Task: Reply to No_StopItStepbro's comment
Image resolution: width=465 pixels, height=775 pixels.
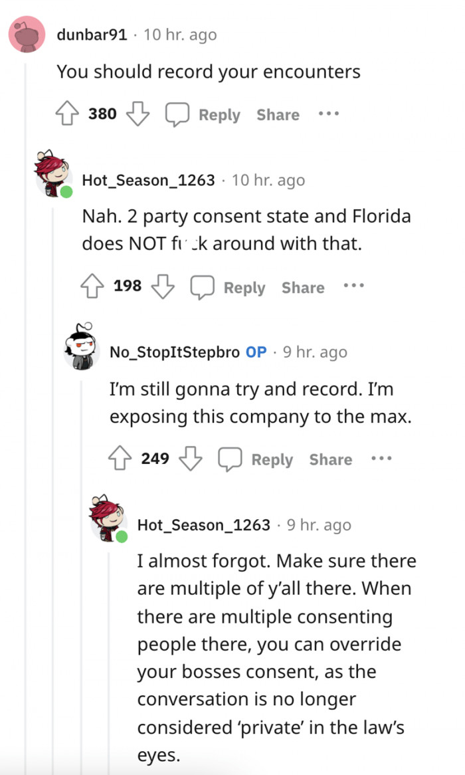Action: pyautogui.click(x=272, y=459)
